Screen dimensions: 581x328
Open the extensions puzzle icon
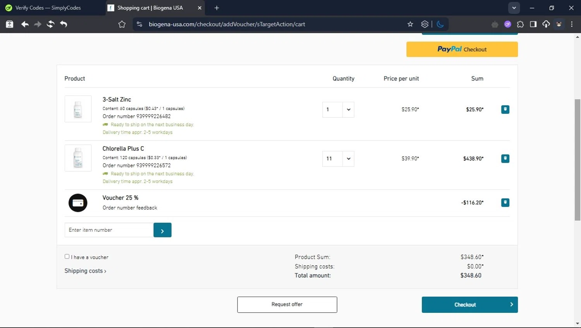click(x=520, y=24)
